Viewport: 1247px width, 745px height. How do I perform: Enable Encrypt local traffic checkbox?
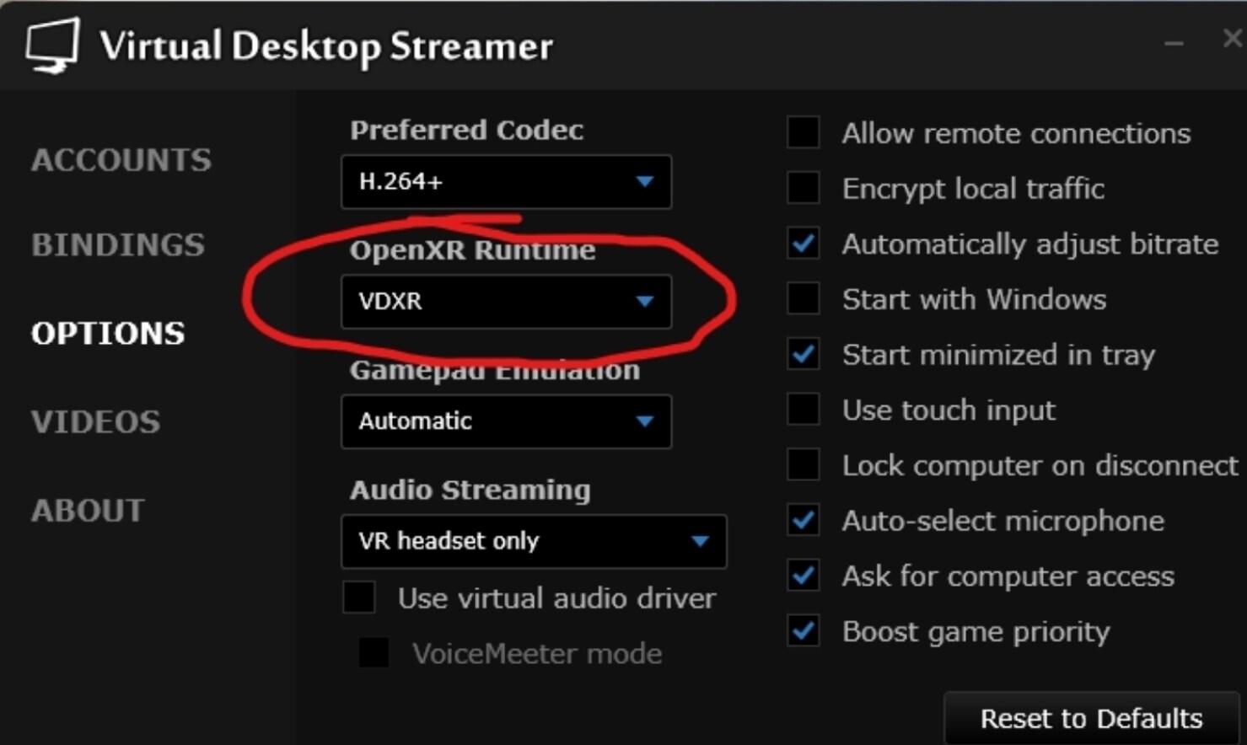click(x=803, y=188)
